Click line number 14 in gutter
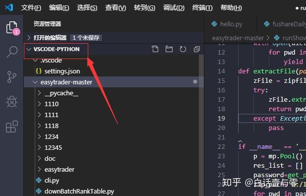This screenshot has height=196, width=306. (221, 71)
